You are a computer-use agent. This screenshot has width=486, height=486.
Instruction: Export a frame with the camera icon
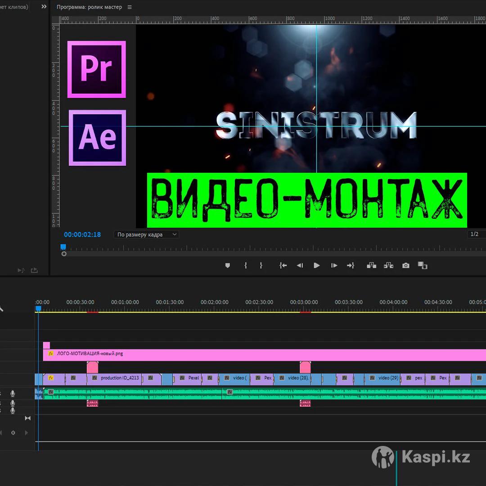point(406,265)
